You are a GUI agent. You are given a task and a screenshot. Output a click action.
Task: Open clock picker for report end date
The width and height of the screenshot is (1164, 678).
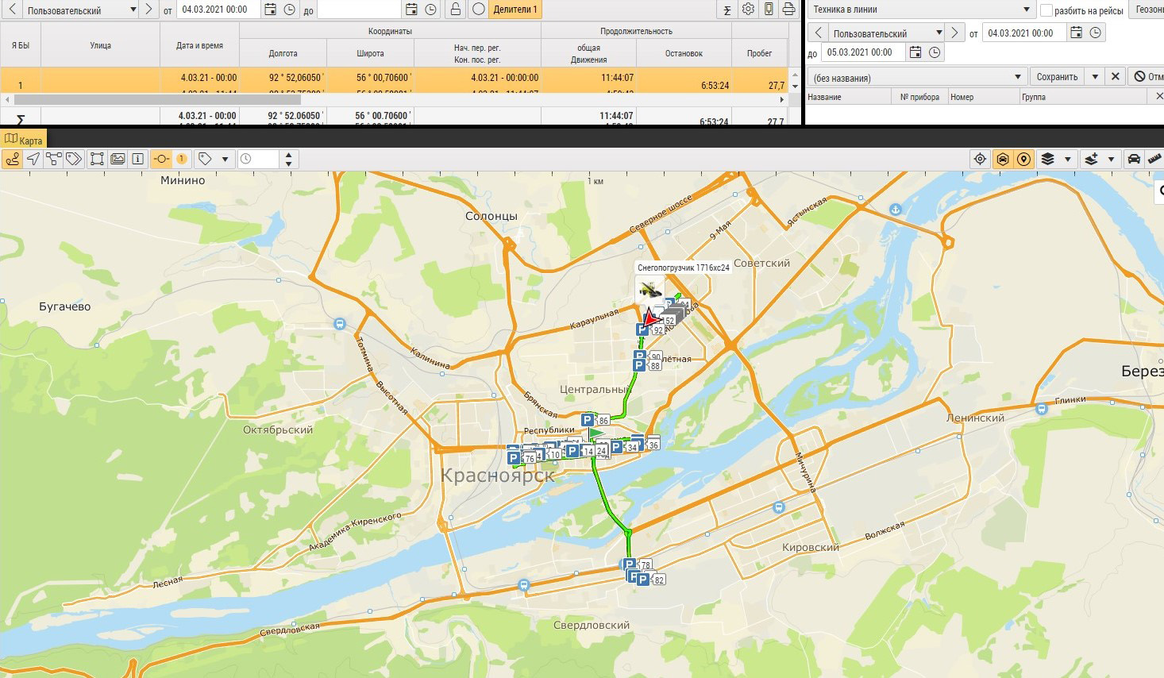click(x=430, y=10)
